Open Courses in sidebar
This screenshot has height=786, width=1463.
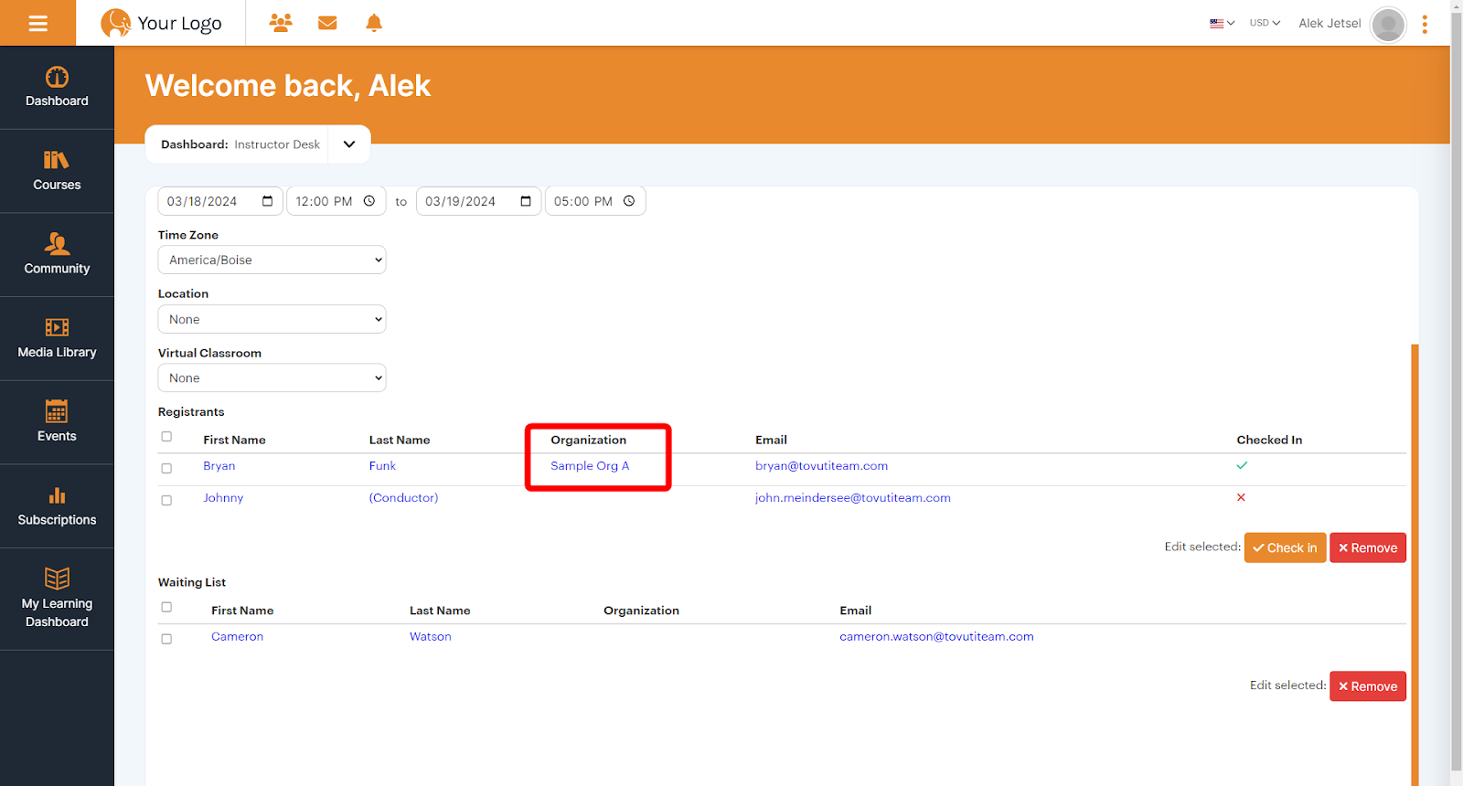(57, 172)
